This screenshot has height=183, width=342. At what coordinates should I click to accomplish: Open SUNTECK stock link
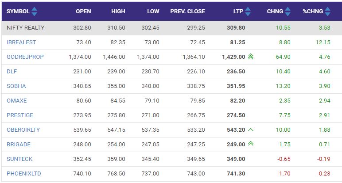(x=19, y=159)
